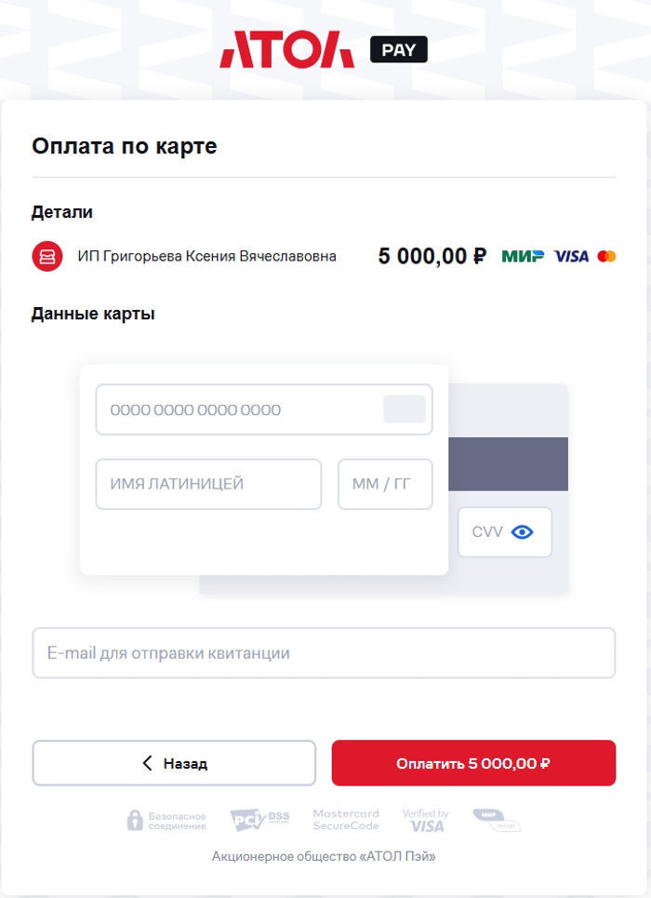Image resolution: width=651 pixels, height=898 pixels.
Task: Click the VISA logo next to the amount
Action: pos(571,256)
